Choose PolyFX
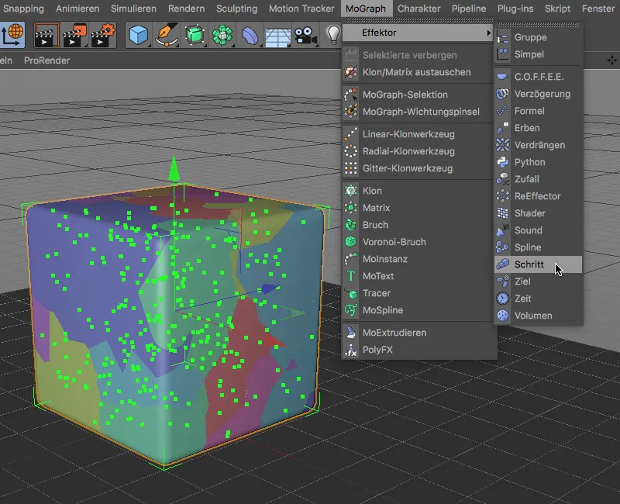 (418, 350)
